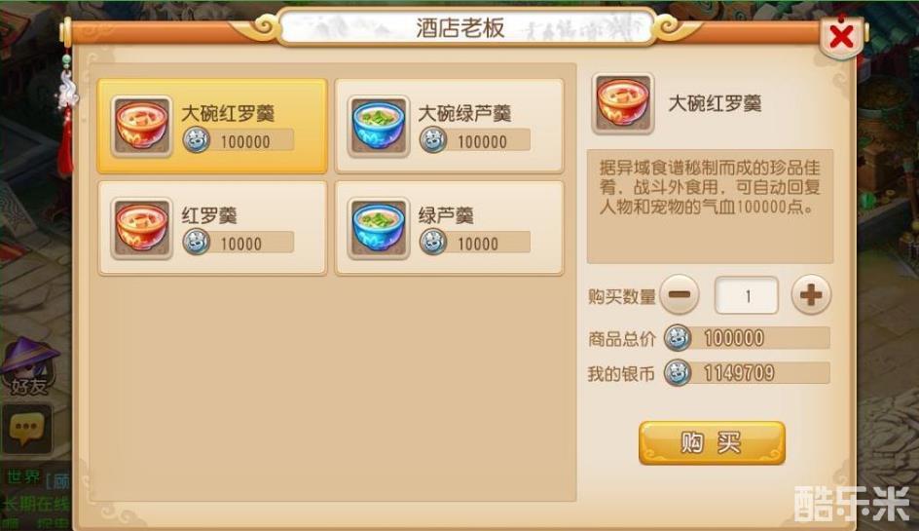Select the 大碗红罗羹 item card
The image size is (919, 531).
212,126
